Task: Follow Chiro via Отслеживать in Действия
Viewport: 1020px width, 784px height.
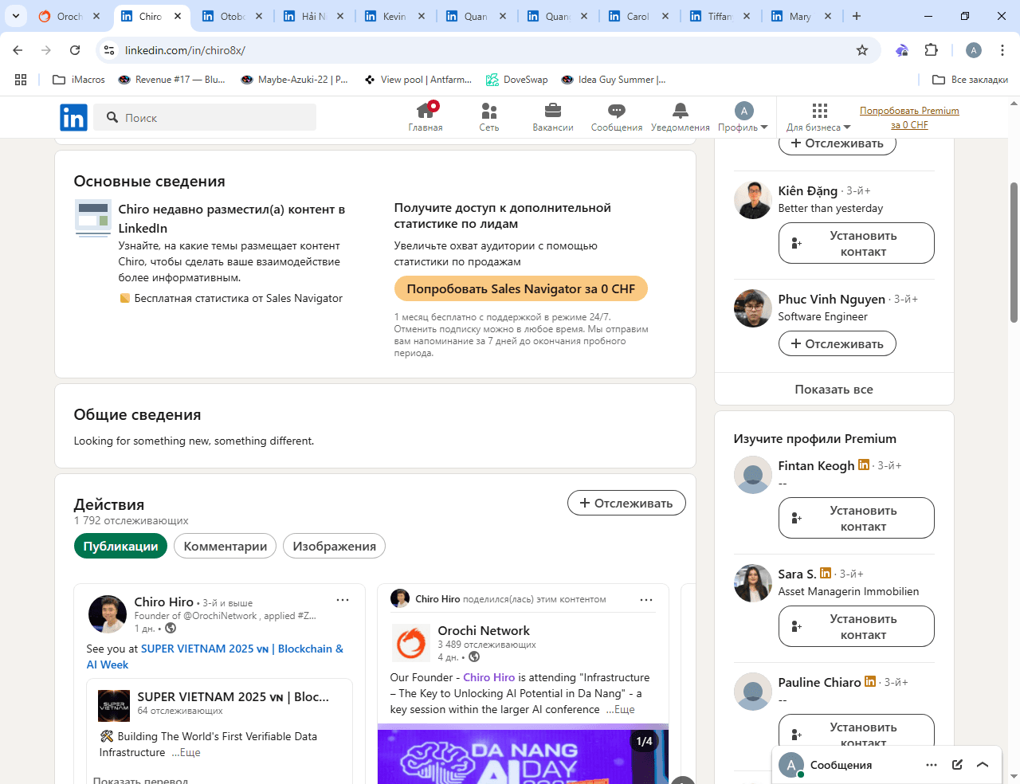Action: [626, 503]
